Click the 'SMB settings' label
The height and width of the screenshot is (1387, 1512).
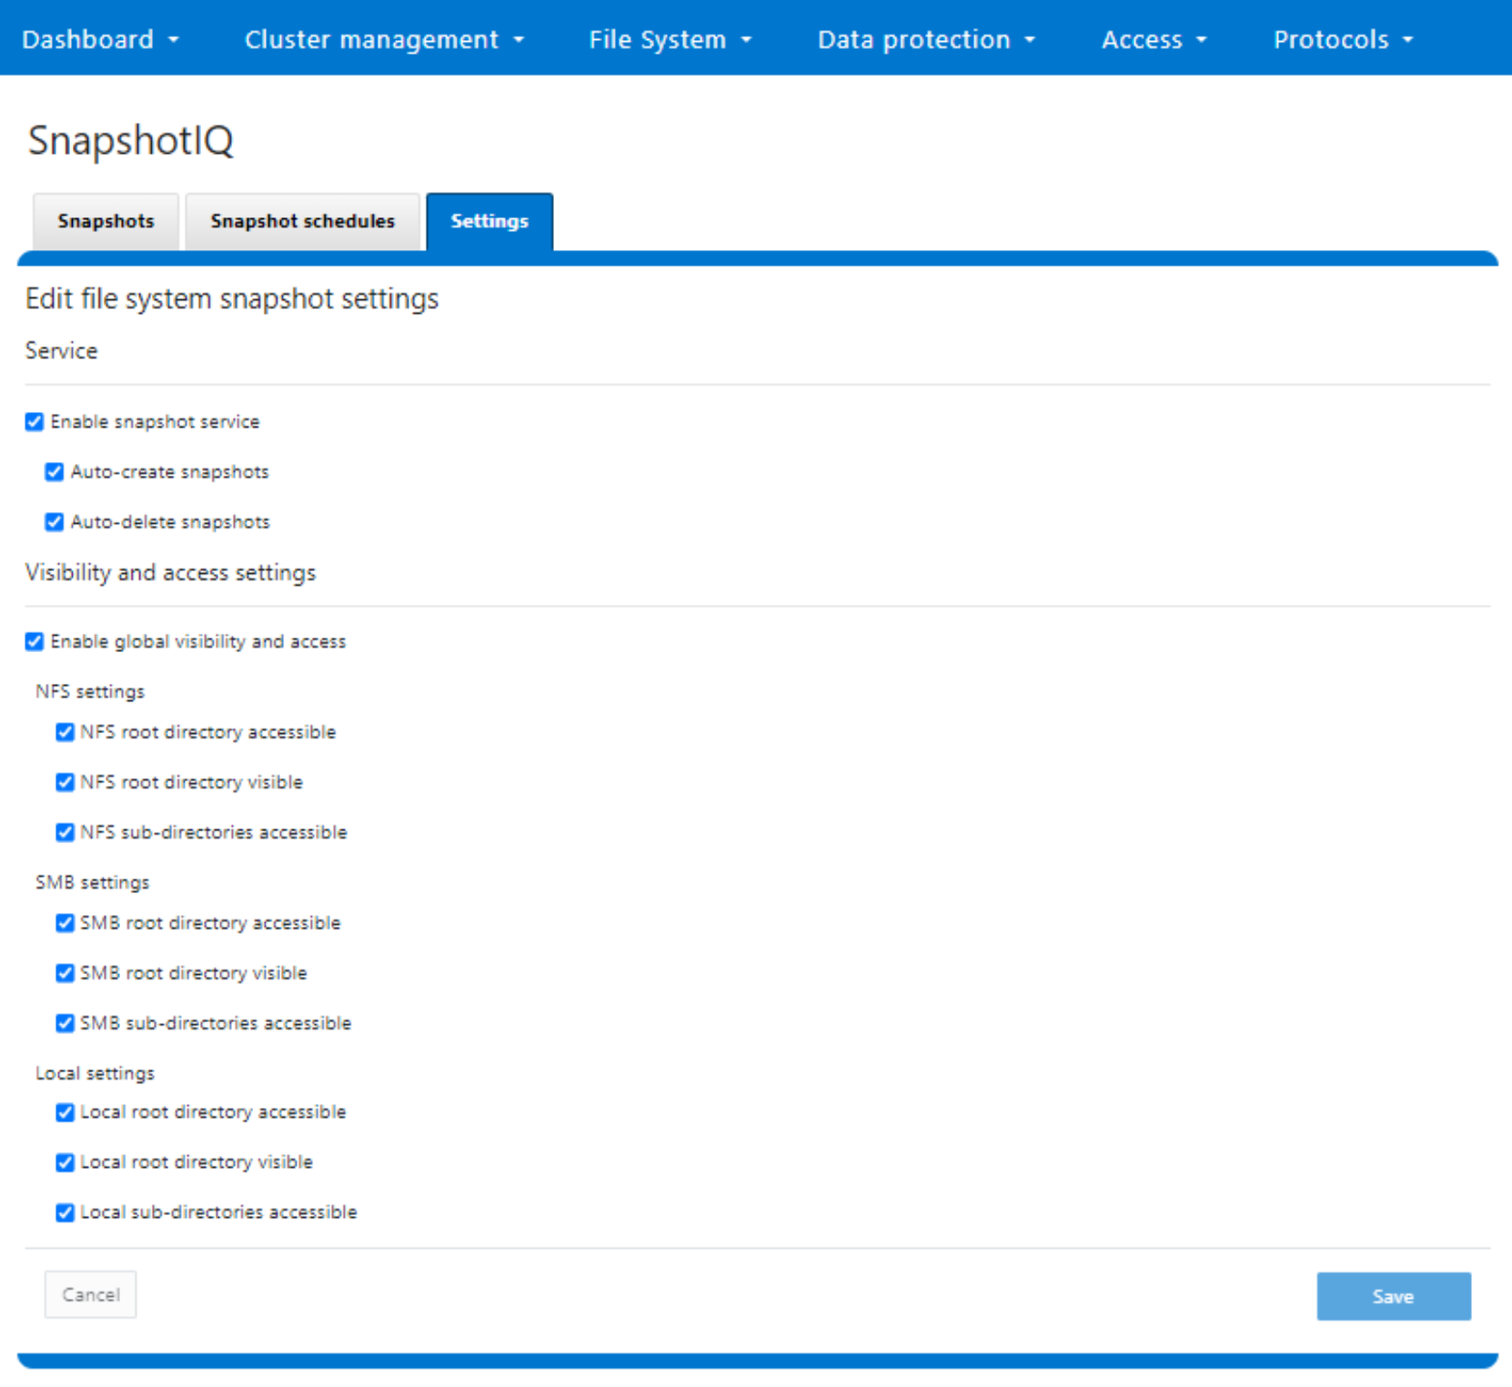coord(92,882)
